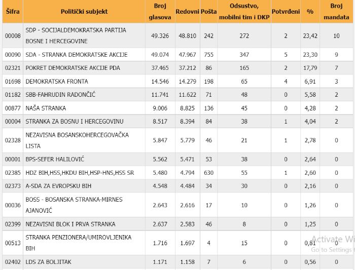Select the SBB-Fahrudin Radončić entry
Image resolution: width=355 pixels, height=270 pixels.
[x=60, y=95]
